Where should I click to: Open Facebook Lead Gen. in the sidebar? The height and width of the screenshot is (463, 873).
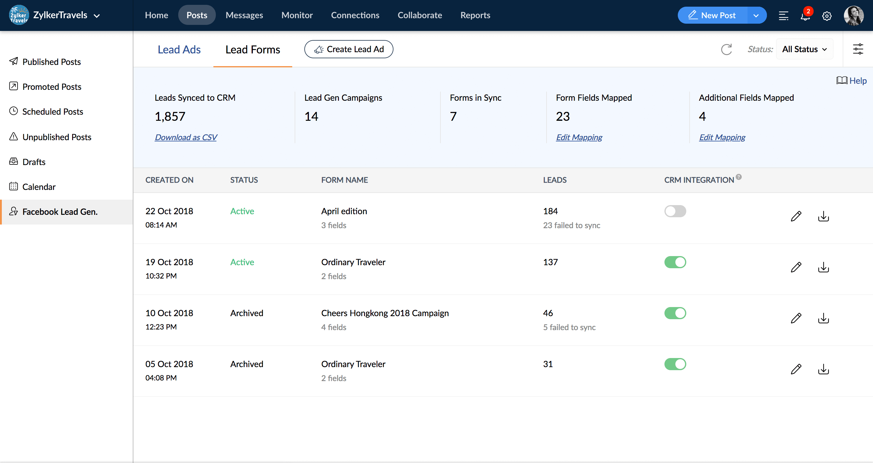[x=60, y=212]
